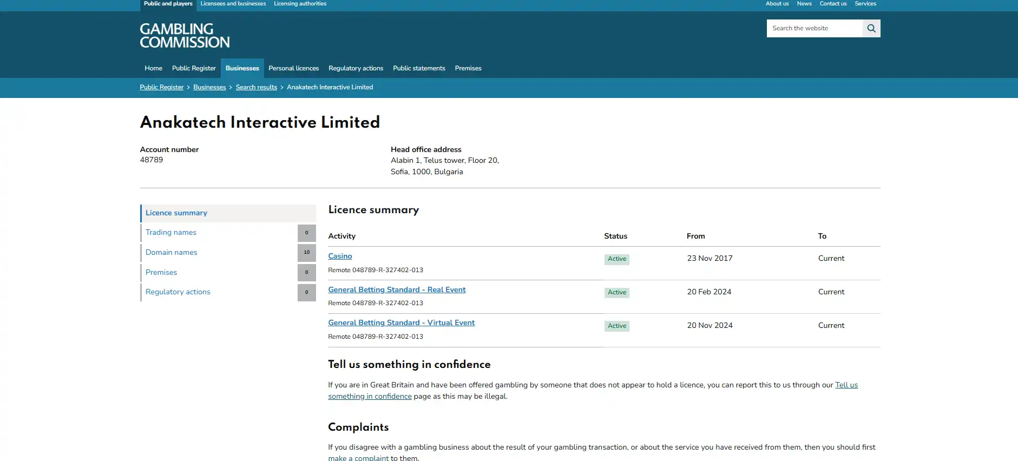1018x461 pixels.
Task: Click the Domain names count badge 10
Action: tap(307, 253)
